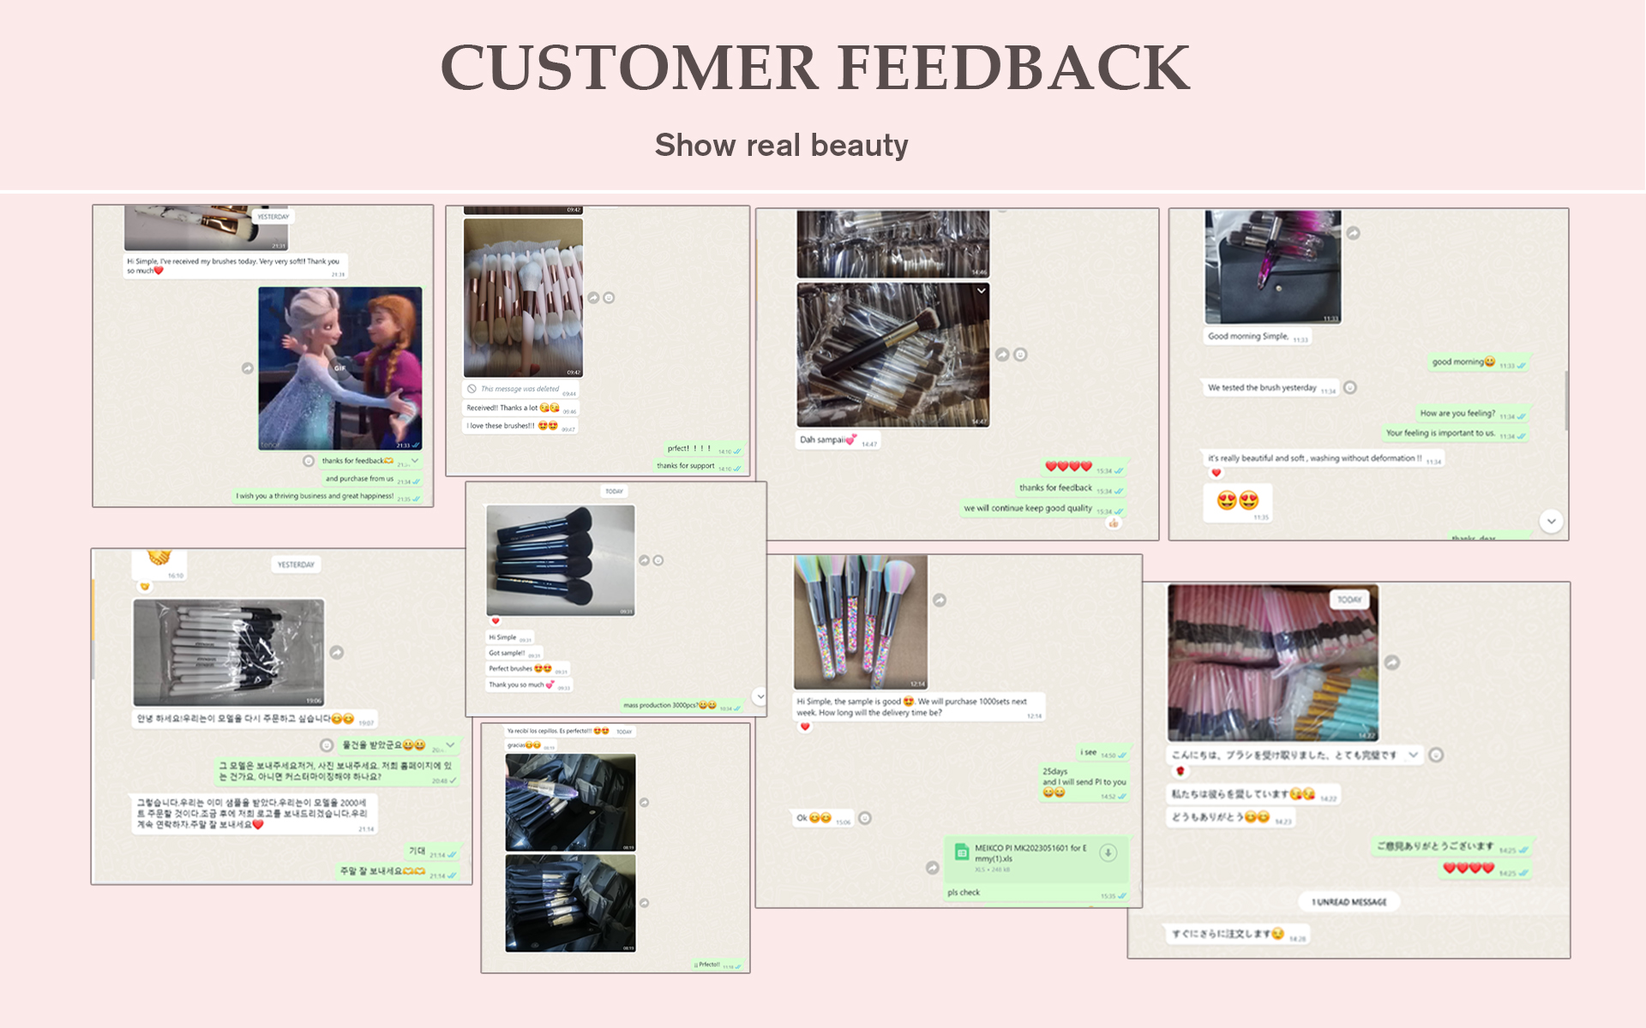Click the forward icon next to pink-handled brushes photo
This screenshot has height=1028, width=1646.
tap(593, 297)
